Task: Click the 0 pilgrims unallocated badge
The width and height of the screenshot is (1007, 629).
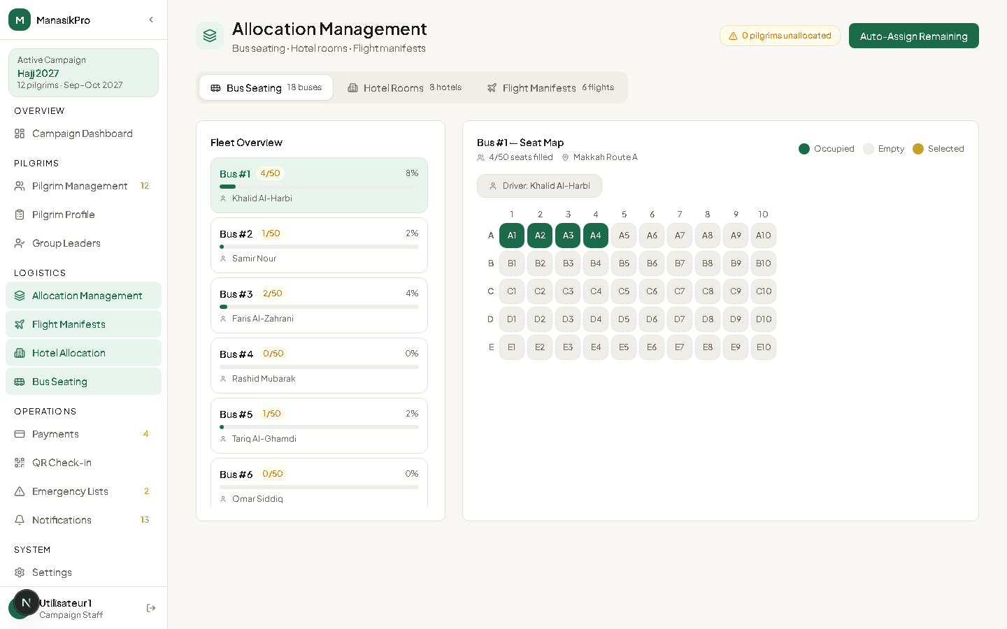Action: (780, 36)
